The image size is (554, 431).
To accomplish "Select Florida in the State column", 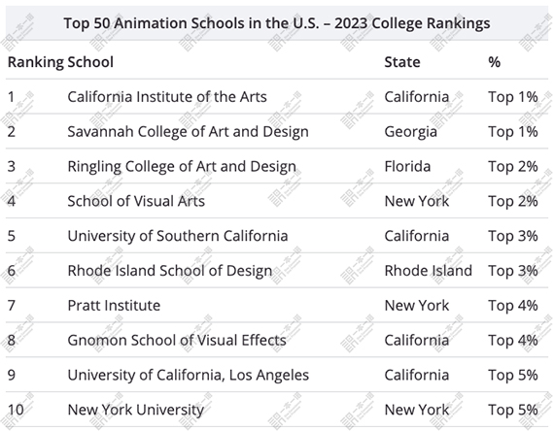I will point(407,166).
